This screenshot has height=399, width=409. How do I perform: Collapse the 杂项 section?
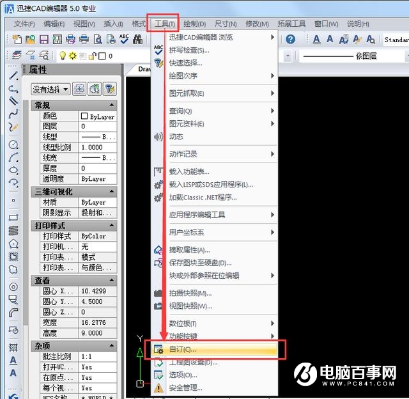tap(112, 345)
